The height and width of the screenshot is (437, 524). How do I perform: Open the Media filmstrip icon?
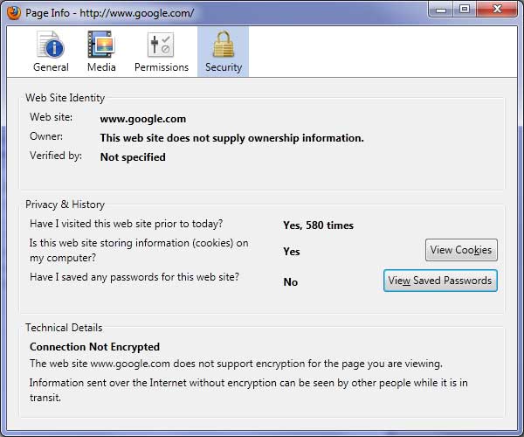101,44
